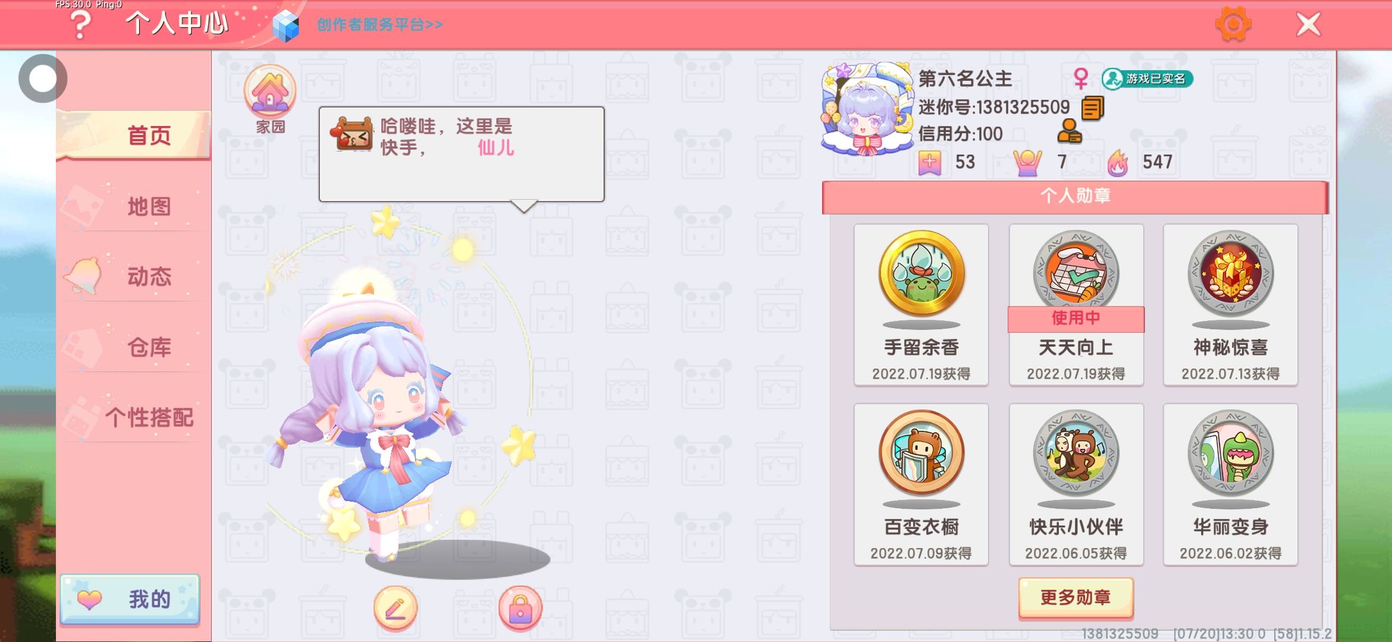Screen dimensions: 1392x642
Task: Click the flame popularity icon
Action: 1118,162
